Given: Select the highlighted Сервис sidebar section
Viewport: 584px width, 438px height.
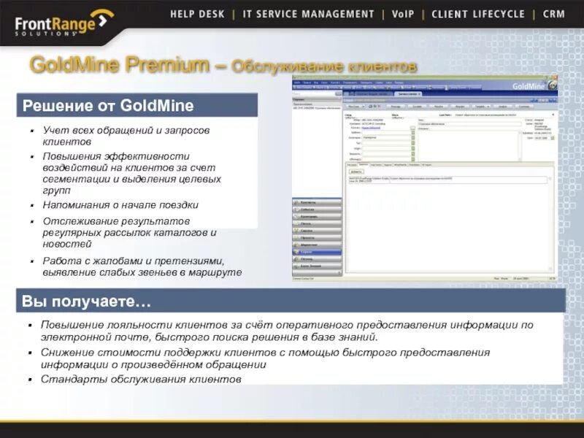Looking at the screenshot, I should (317, 252).
